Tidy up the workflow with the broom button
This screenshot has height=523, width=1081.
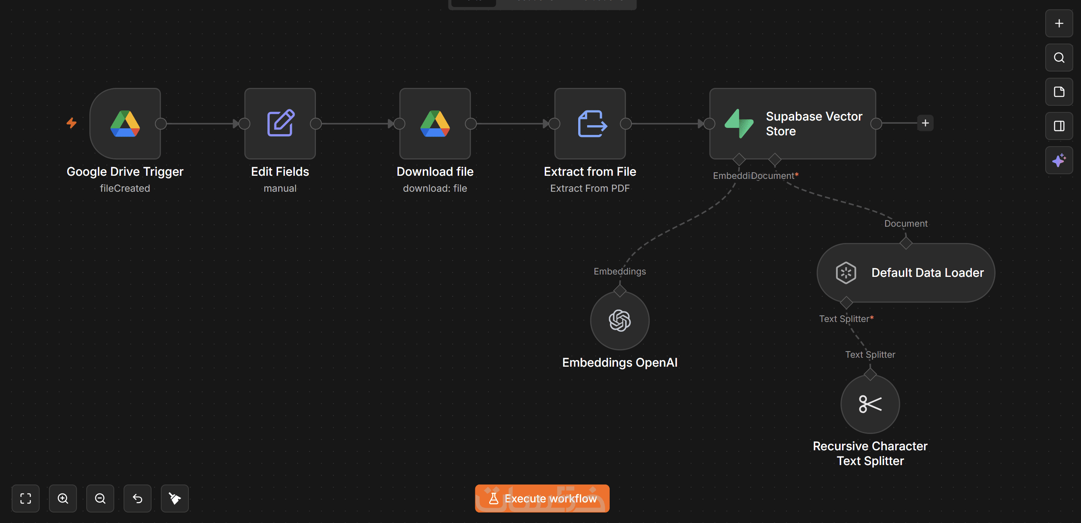(175, 499)
